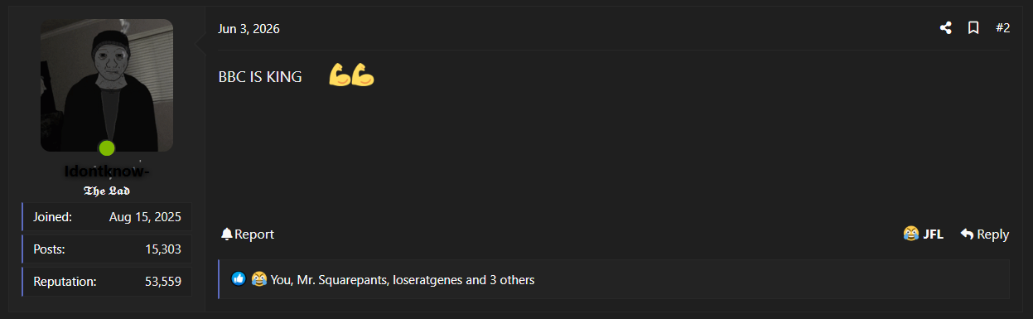Click the Reply arrow icon
Viewport: 1033px width, 319px height.
(x=967, y=234)
